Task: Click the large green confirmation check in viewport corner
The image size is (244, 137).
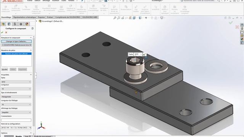Action: [231, 23]
